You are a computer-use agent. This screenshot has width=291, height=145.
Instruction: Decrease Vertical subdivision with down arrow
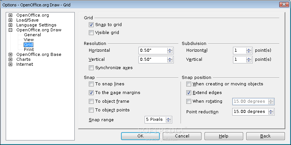pos(249,61)
